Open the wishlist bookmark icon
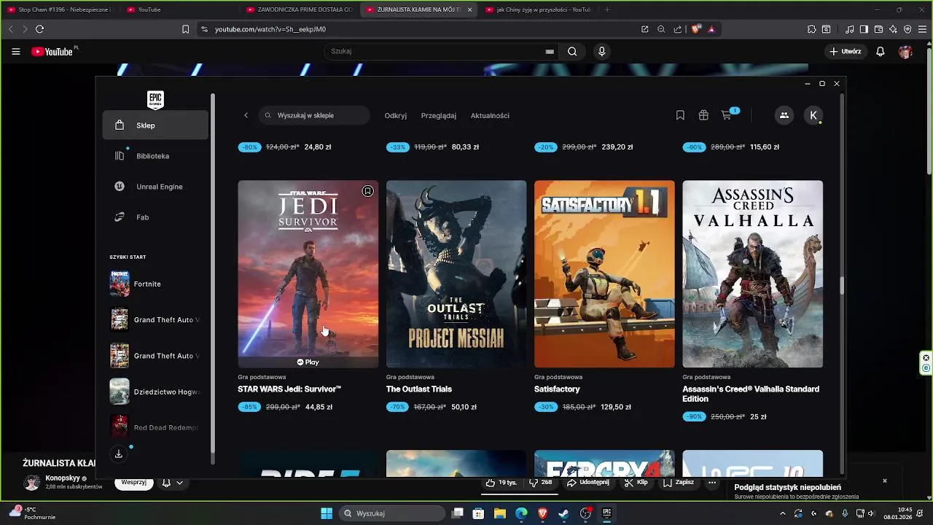 pyautogui.click(x=680, y=115)
